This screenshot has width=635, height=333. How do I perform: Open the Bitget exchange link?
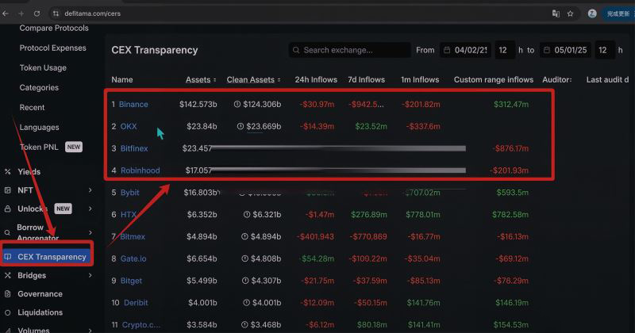(x=131, y=281)
